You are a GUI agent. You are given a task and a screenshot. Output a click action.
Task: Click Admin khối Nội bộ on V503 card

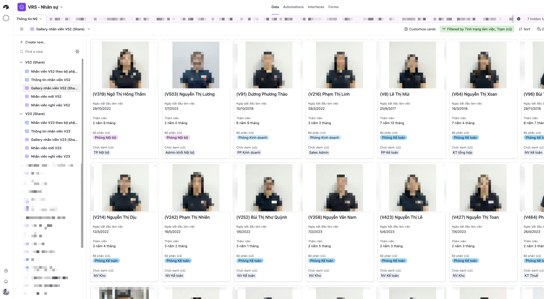coord(180,152)
